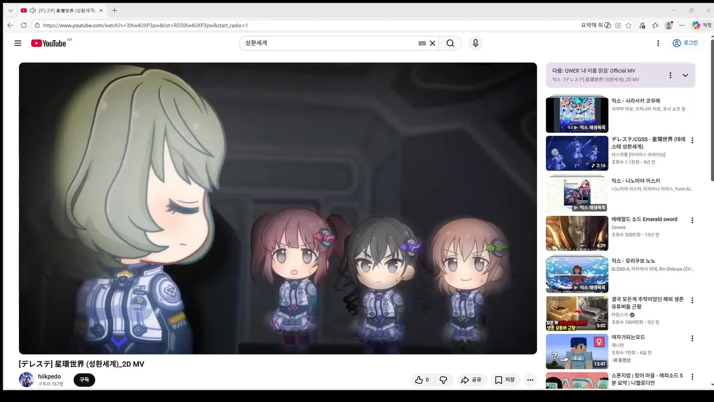The width and height of the screenshot is (714, 402).
Task: Open 믹스 - 시라사카 코우메 thumbnail
Action: 577,114
